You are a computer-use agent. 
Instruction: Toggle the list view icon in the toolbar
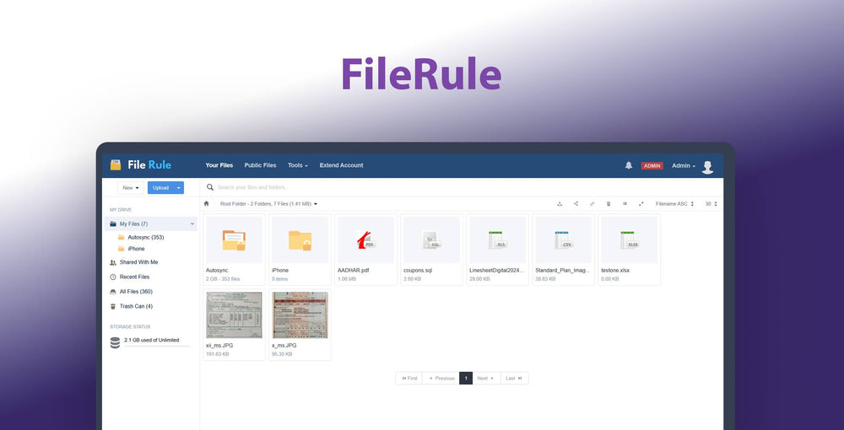[625, 203]
